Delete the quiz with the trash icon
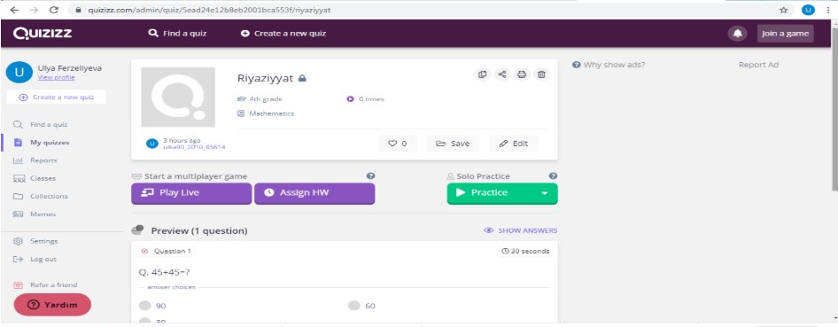The image size is (838, 327). pos(541,74)
